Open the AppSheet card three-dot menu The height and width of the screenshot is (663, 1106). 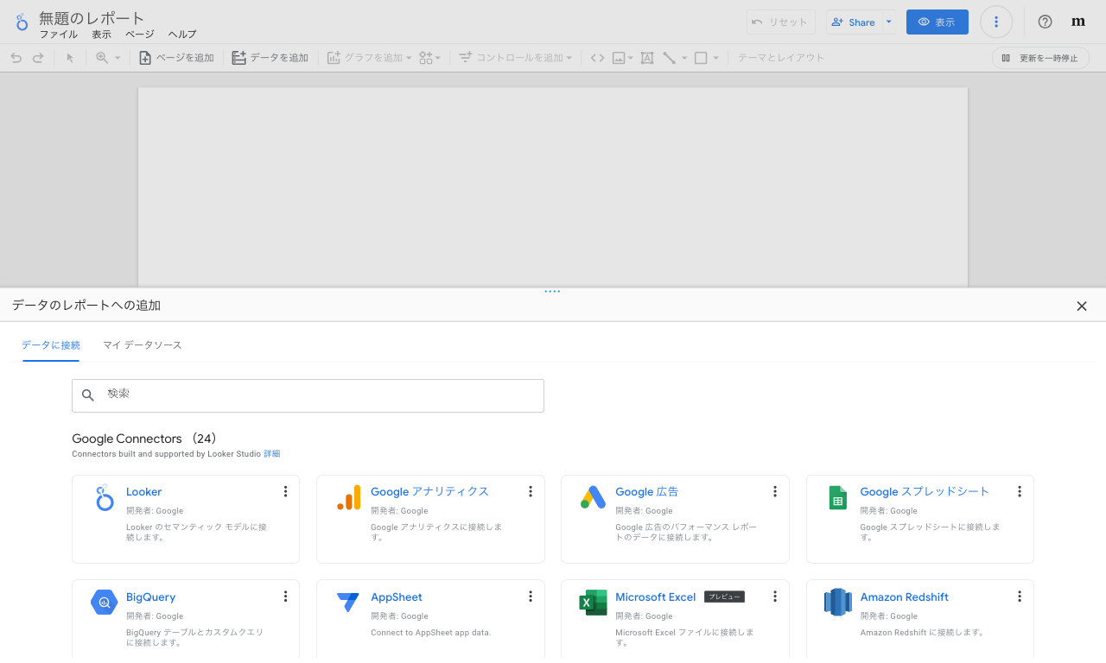(531, 597)
